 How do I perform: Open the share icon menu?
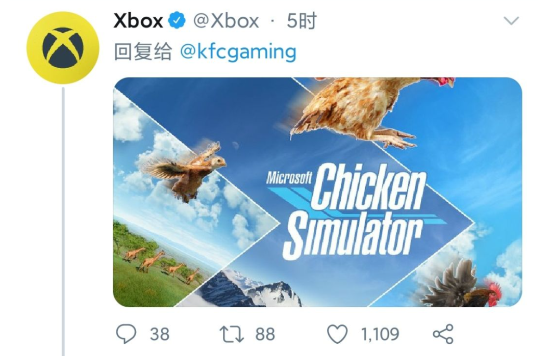pos(443,334)
